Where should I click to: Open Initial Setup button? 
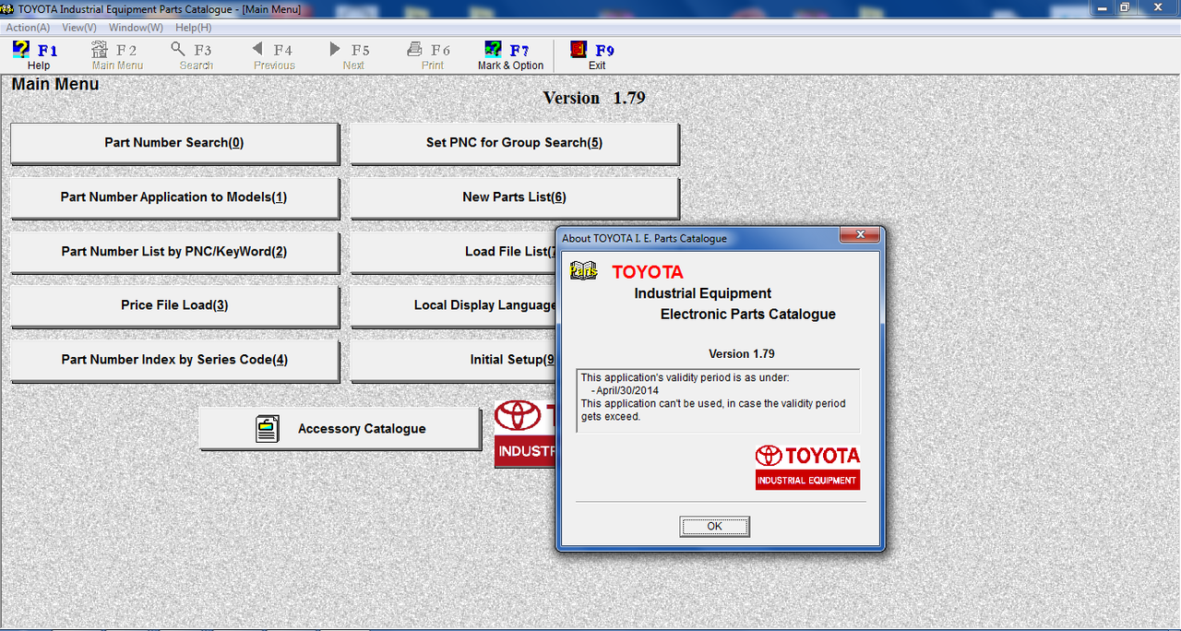[453, 360]
